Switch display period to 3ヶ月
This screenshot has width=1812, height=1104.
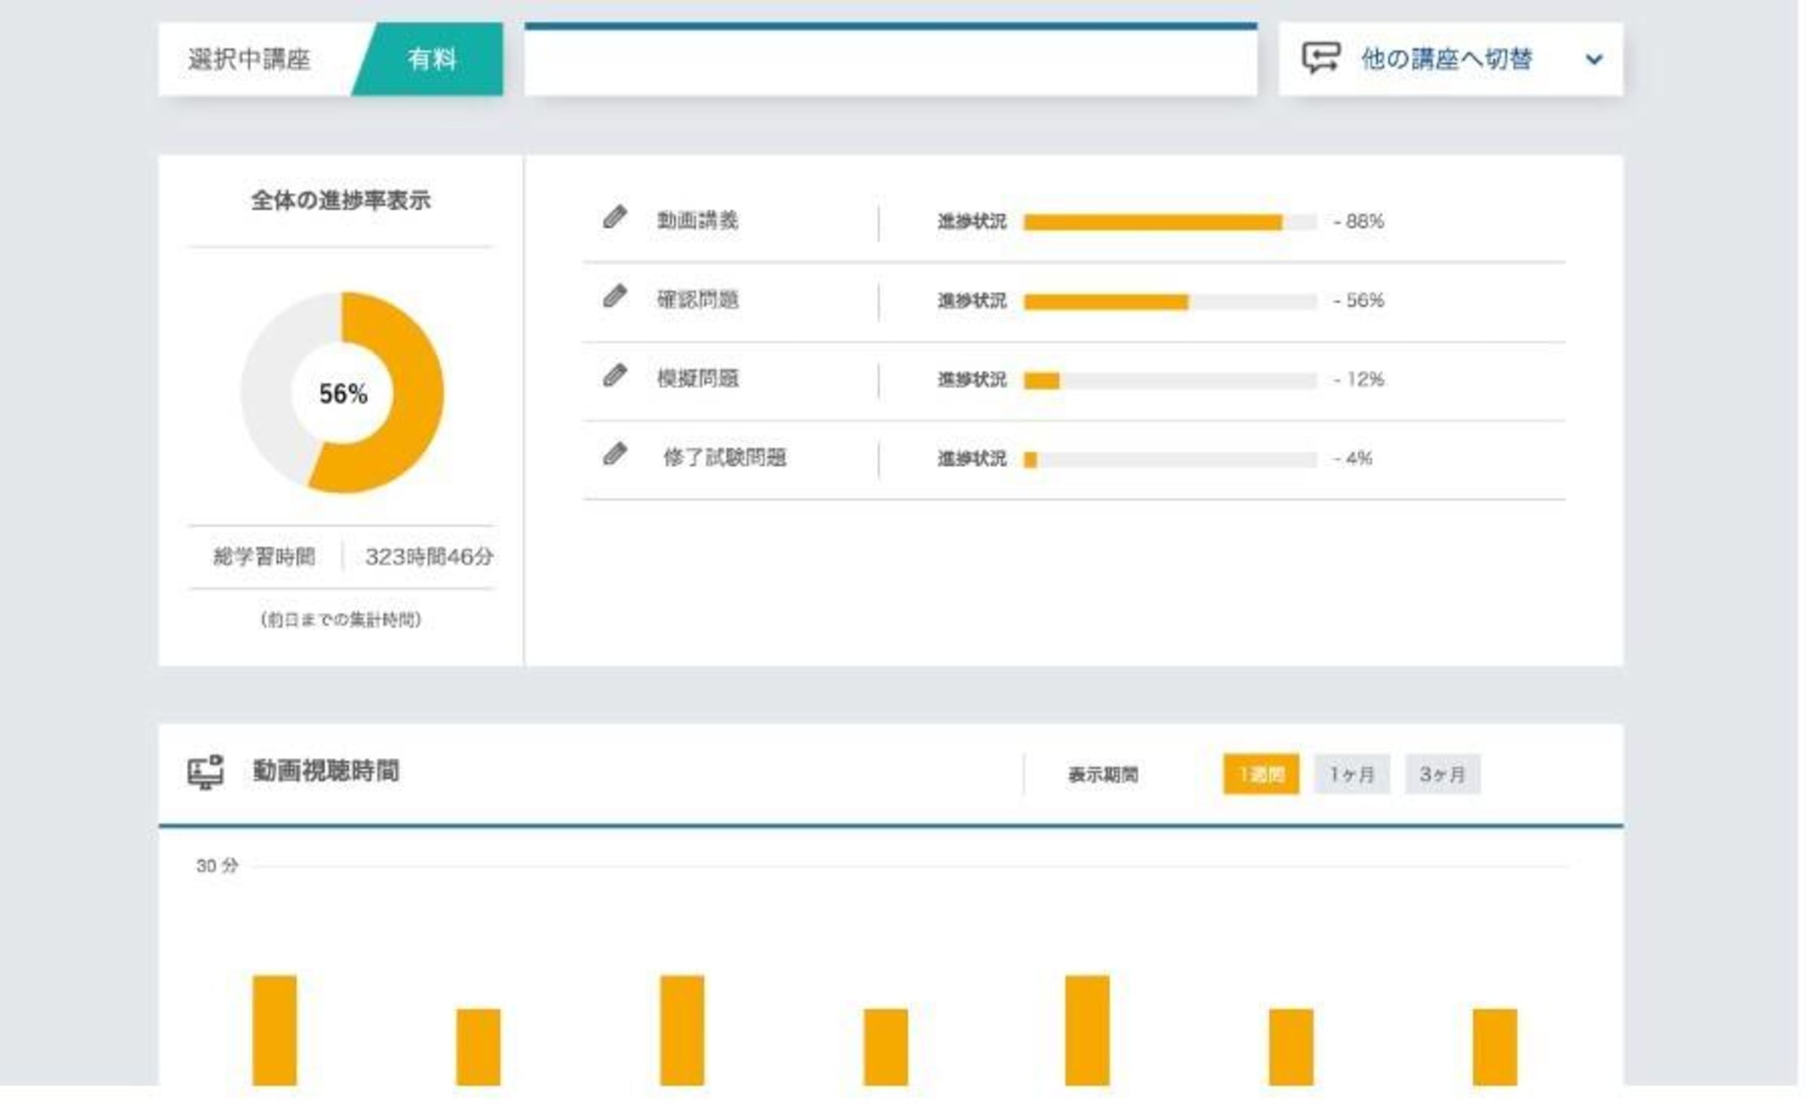point(1442,774)
